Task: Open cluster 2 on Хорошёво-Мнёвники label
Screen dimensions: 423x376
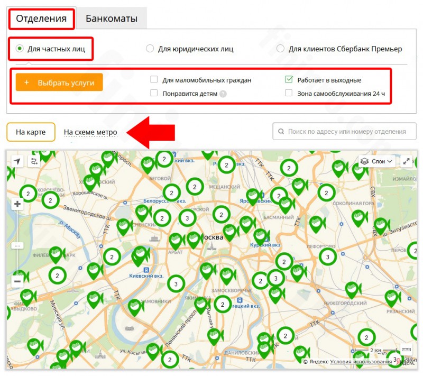Action: [50, 200]
